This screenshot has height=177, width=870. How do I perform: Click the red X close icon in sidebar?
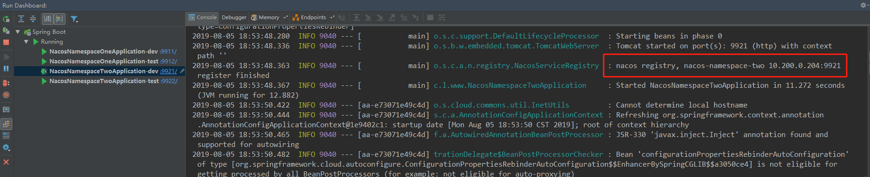(x=6, y=162)
